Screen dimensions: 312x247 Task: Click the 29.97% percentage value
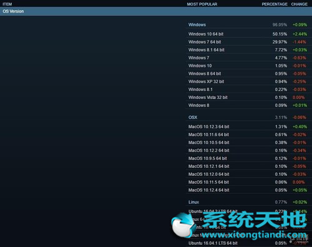pos(280,42)
